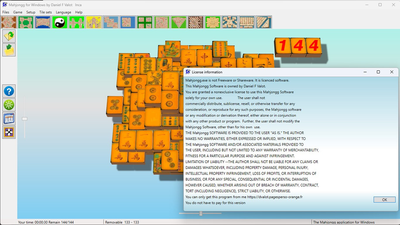Open the Language menu

click(x=63, y=12)
